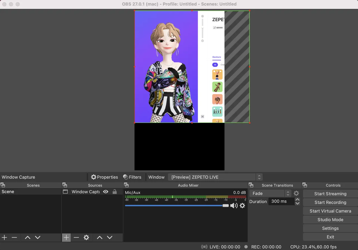The image size is (358, 250).
Task: Open the capture window selection dropdown
Action: point(212,177)
